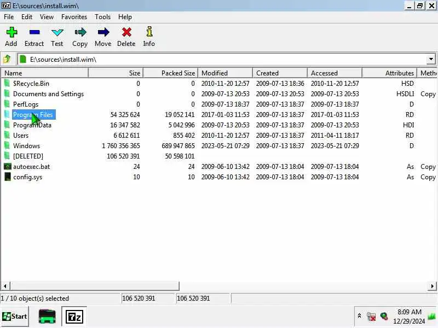Select the Windows entry name

click(x=26, y=145)
